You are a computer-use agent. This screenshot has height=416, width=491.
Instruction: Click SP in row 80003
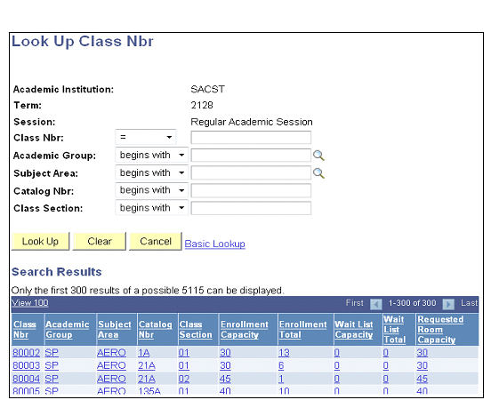52,365
